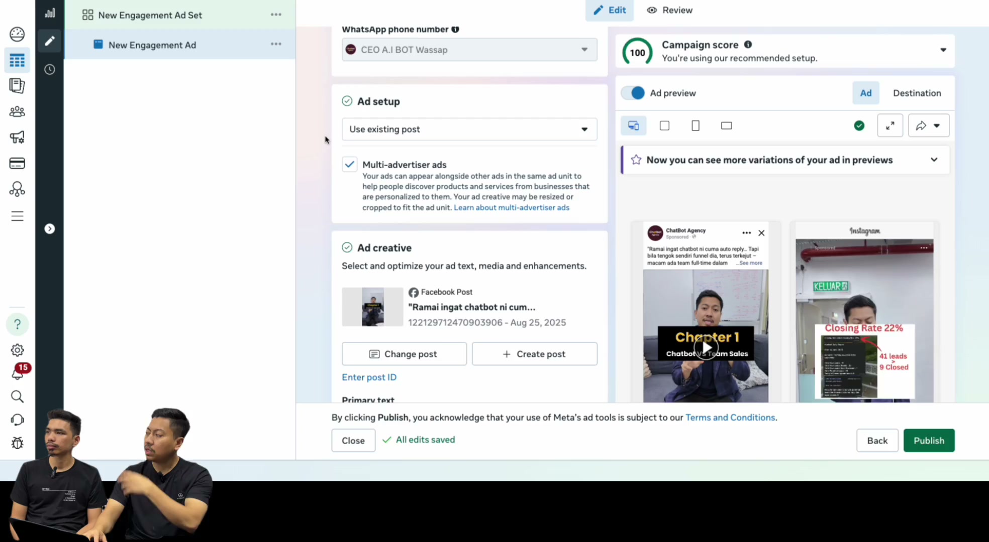Open the New Engagement Ad options menu
The height and width of the screenshot is (542, 989).
click(276, 44)
